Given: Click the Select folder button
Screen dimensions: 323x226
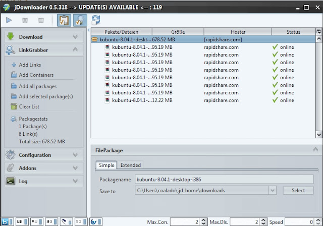Looking at the screenshot, I should tap(298, 190).
